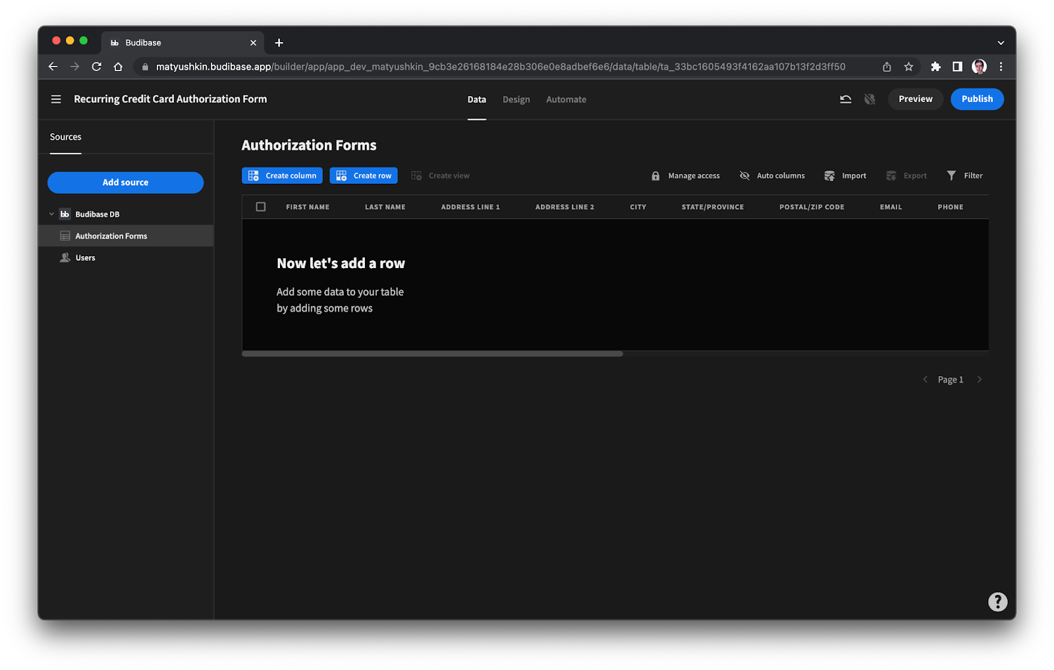Select Users table in sidebar
The width and height of the screenshot is (1054, 670).
tap(86, 258)
